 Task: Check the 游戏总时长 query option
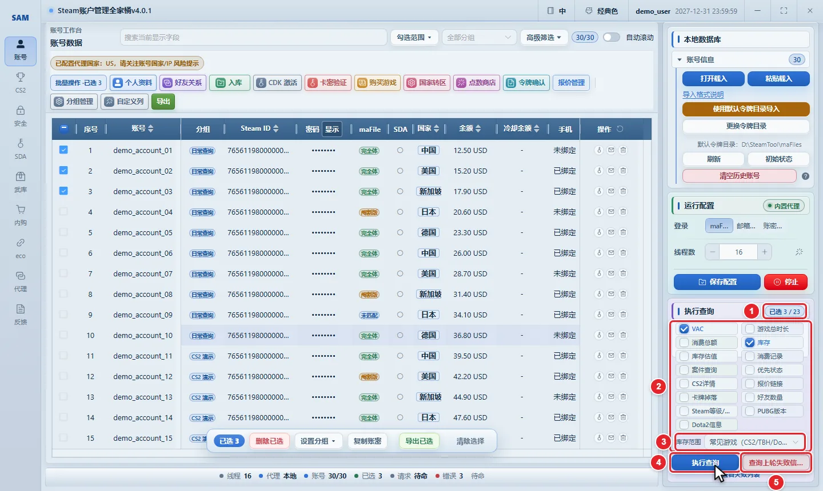point(750,329)
